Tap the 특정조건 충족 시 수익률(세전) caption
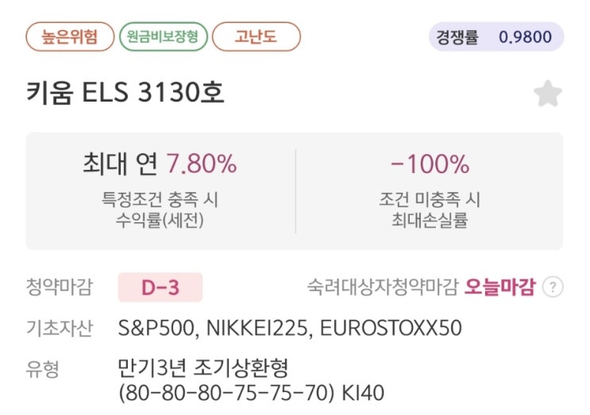590x415 pixels. pyautogui.click(x=160, y=210)
